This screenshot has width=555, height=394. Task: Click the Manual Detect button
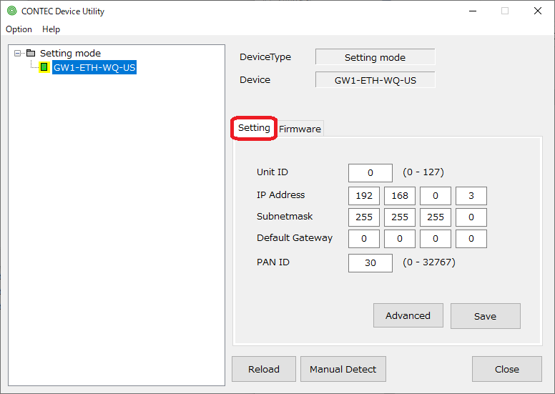(343, 369)
